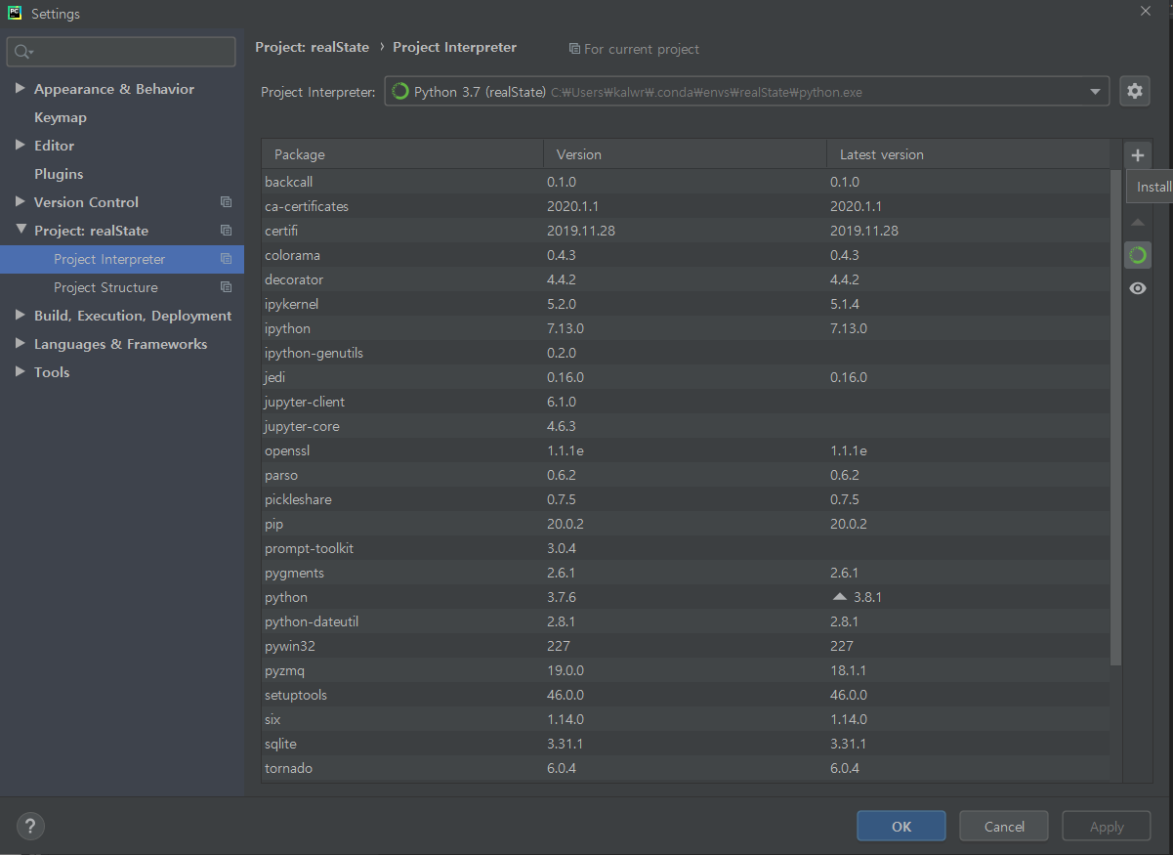This screenshot has height=855, width=1173.
Task: Click Project: realState breadcrumb
Action: point(312,47)
